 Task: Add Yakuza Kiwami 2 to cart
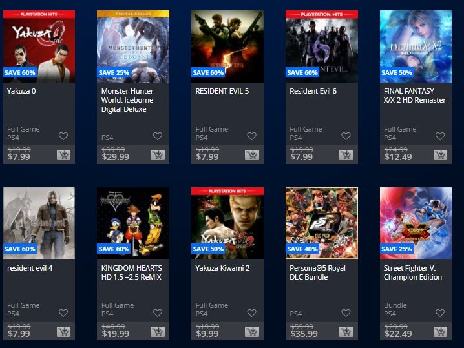point(252,332)
